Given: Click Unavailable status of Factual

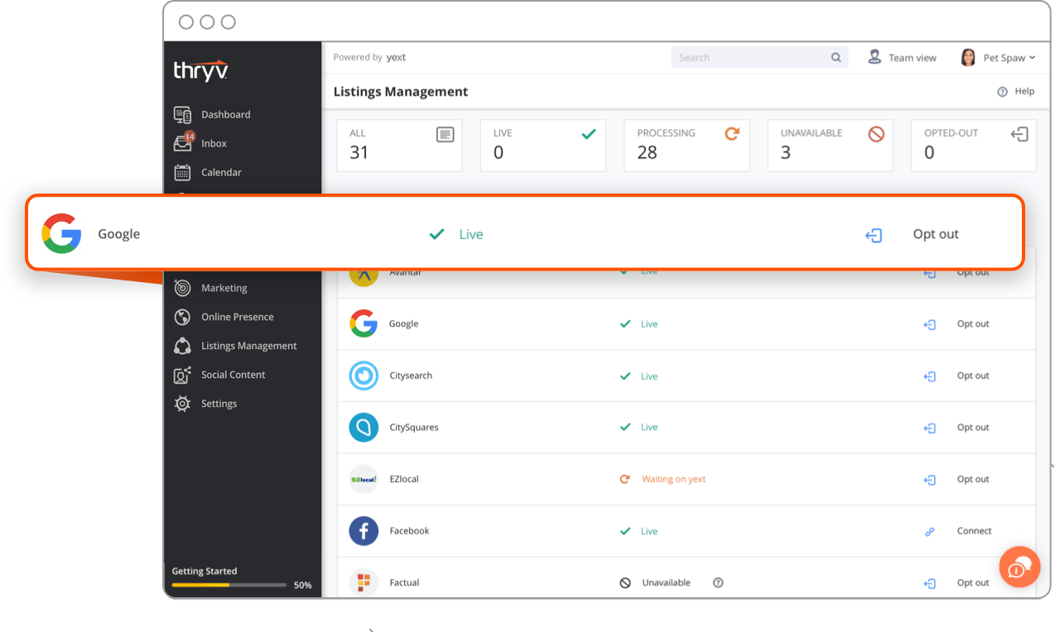Looking at the screenshot, I should pos(666,582).
